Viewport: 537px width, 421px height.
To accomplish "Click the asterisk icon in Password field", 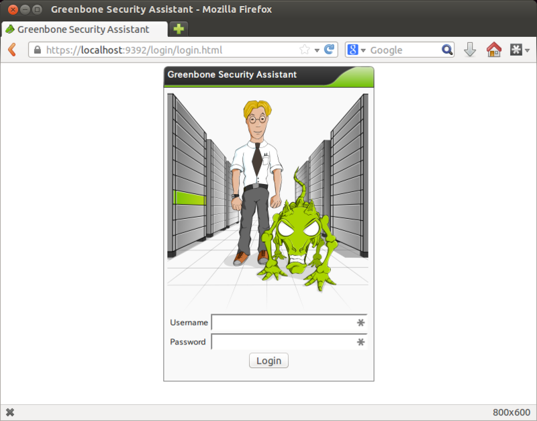I will (360, 342).
